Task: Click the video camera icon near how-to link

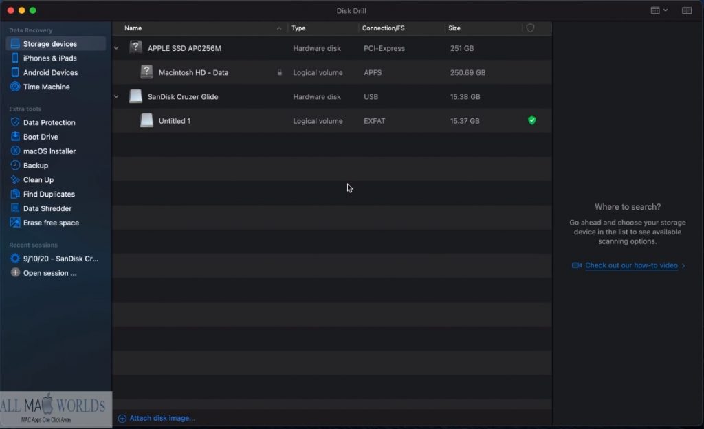Action: (577, 265)
